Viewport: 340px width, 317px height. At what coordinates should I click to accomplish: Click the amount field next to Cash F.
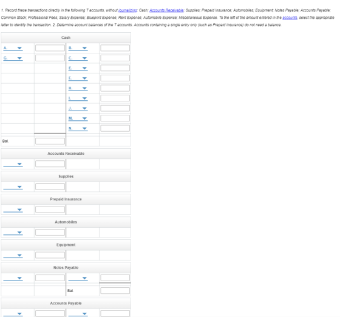[x=115, y=78]
